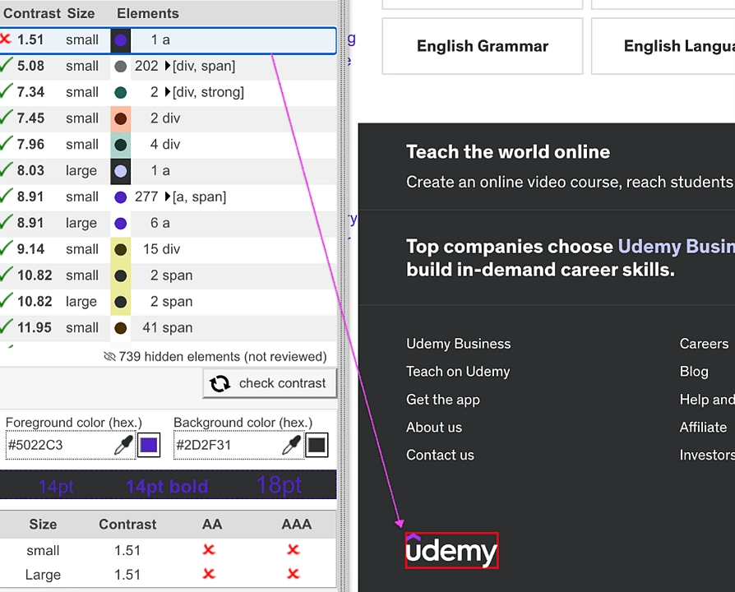Viewport: 735px width, 592px height.
Task: Click the brown dot on 7.45 row
Action: click(x=121, y=118)
